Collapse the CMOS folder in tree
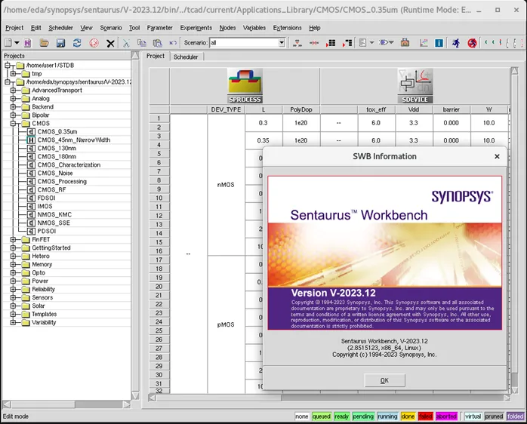This screenshot has width=527, height=424. (x=13, y=123)
